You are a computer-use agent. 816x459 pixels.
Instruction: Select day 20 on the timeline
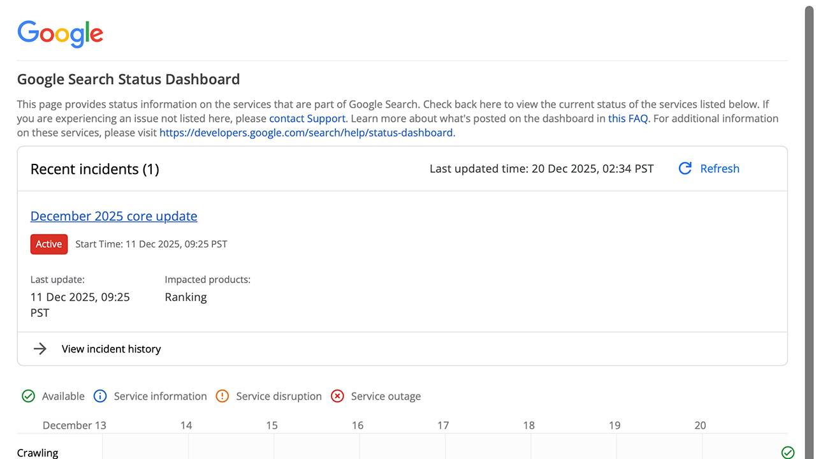700,425
